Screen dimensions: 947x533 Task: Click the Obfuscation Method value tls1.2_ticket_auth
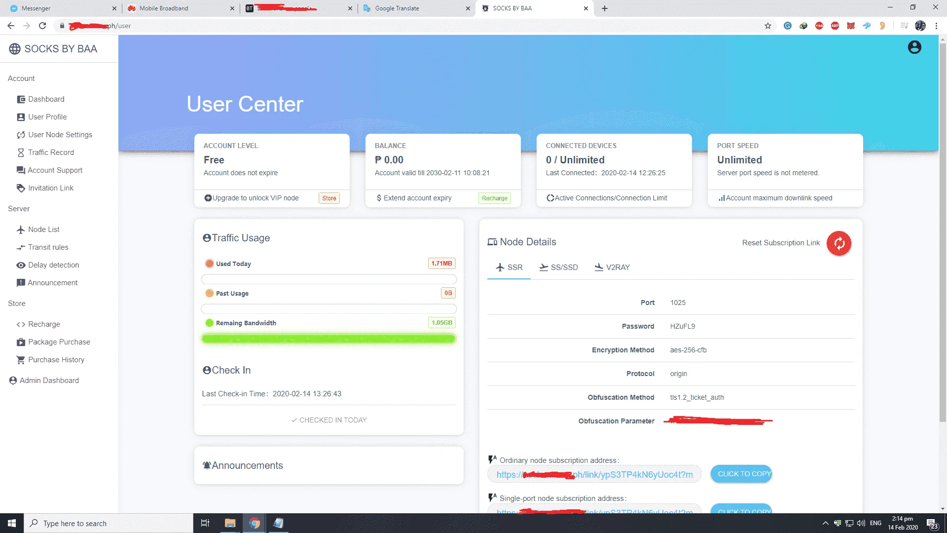(696, 397)
